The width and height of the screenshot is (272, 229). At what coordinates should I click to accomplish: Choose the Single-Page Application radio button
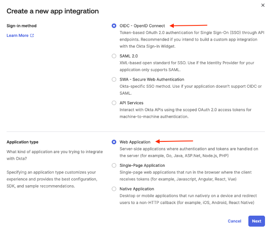click(x=114, y=165)
